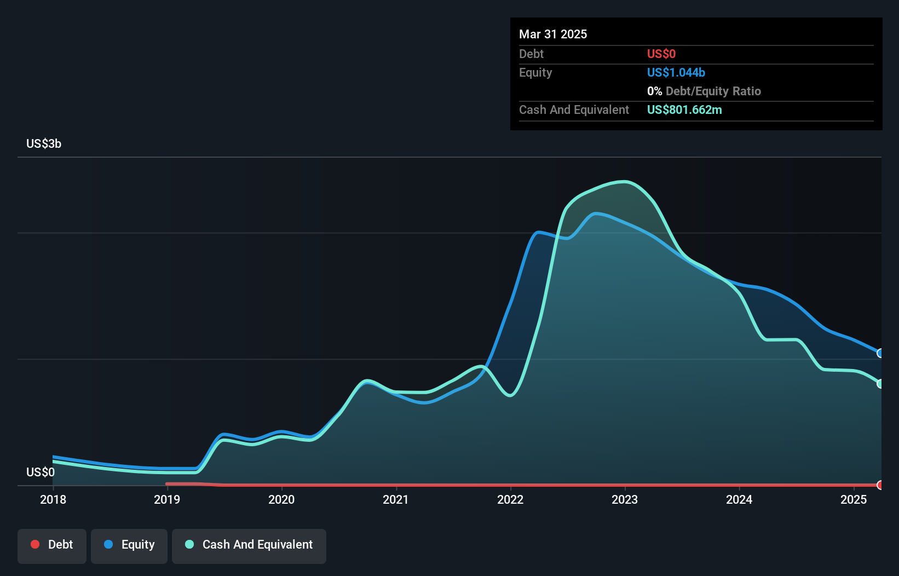Select the Debt endpoint marker at Mar 2025

pyautogui.click(x=880, y=485)
